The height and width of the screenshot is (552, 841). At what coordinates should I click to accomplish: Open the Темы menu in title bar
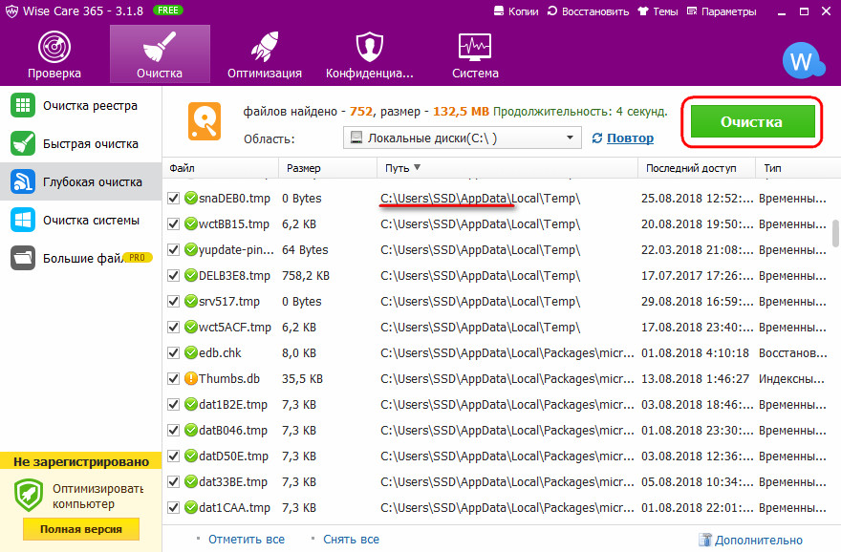[656, 11]
